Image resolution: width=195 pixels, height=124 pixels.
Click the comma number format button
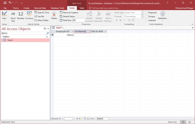(124, 20)
